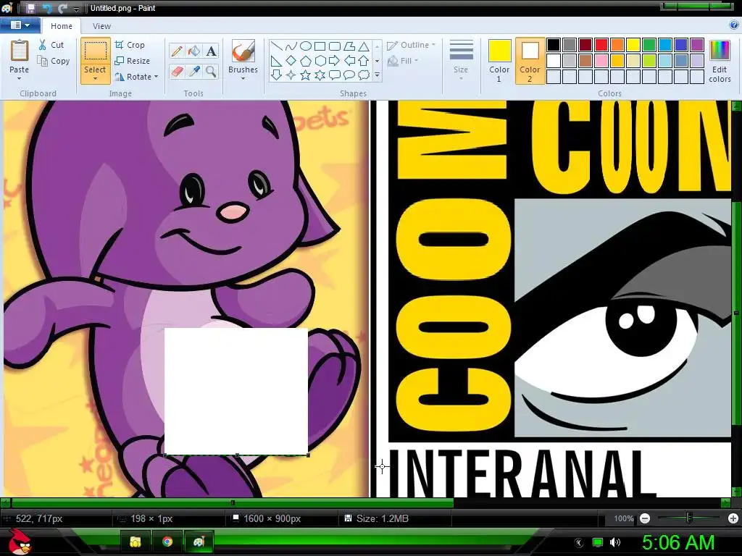Select the Text tool
Viewport: 742px width, 556px height.
(x=211, y=51)
